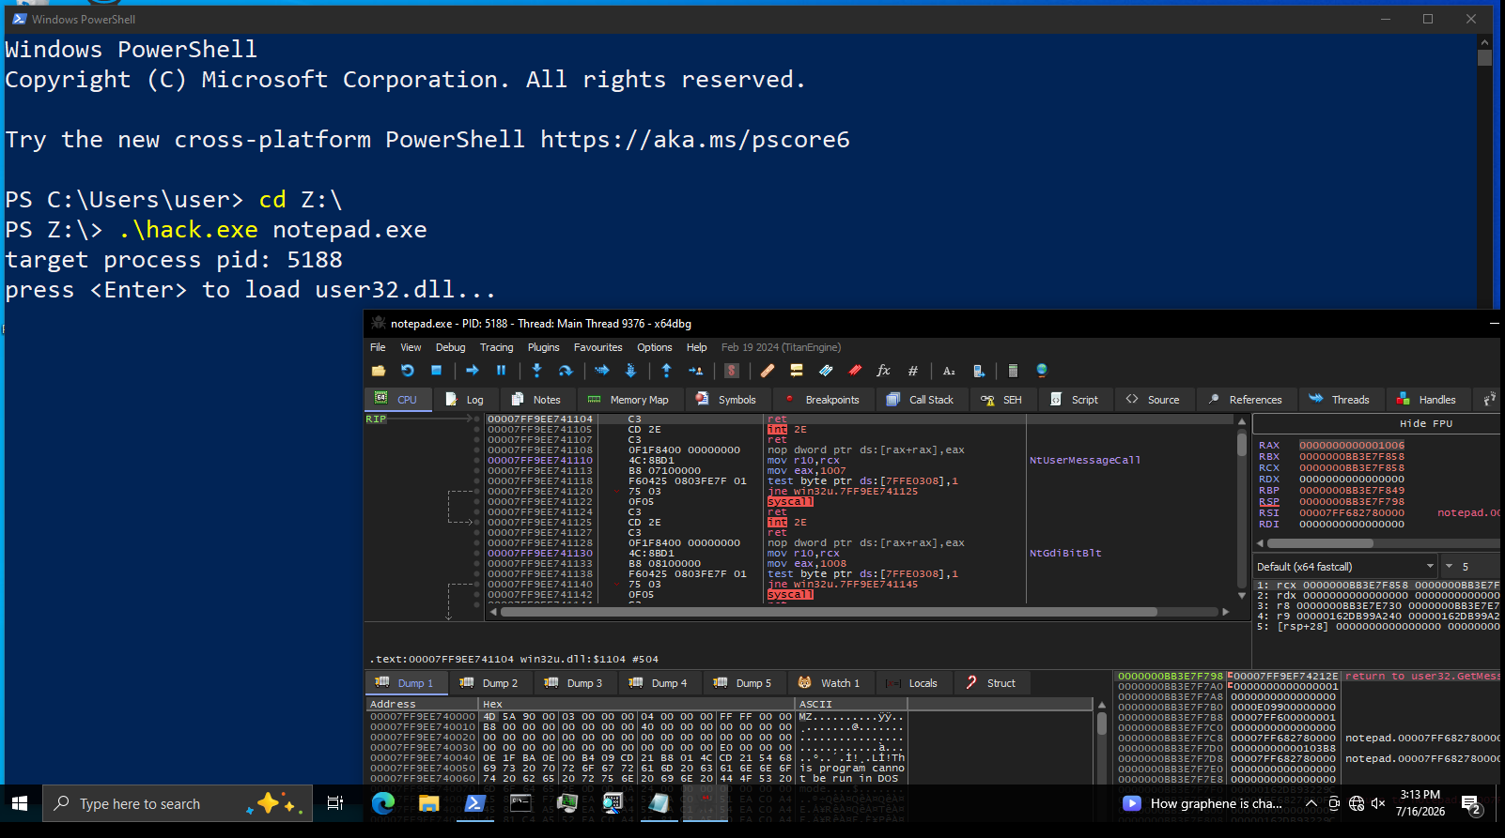This screenshot has height=838, width=1505.
Task: Open functions with the fx icon
Action: tap(883, 371)
